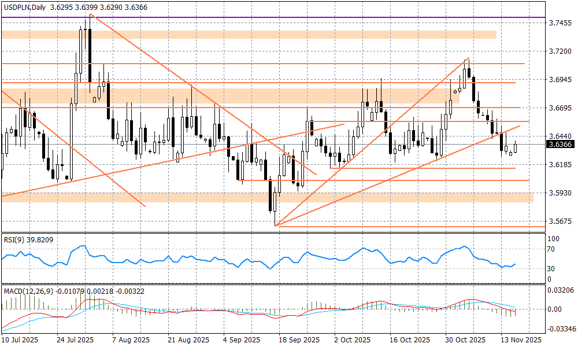
Task: Select the RSI(9) indicator label
Action: tap(14, 238)
